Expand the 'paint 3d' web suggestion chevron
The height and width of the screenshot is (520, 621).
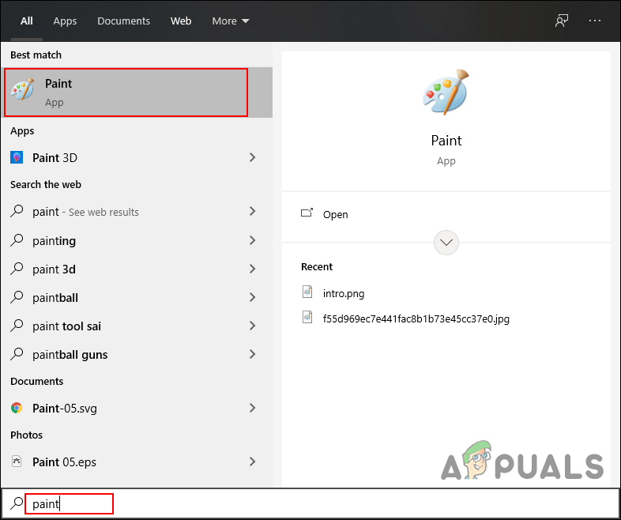(252, 269)
